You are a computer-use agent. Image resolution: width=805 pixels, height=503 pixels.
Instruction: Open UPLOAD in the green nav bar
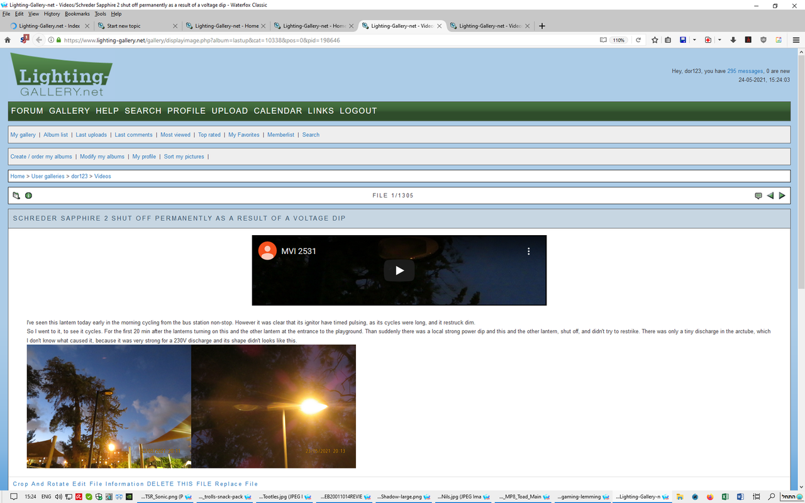(230, 111)
